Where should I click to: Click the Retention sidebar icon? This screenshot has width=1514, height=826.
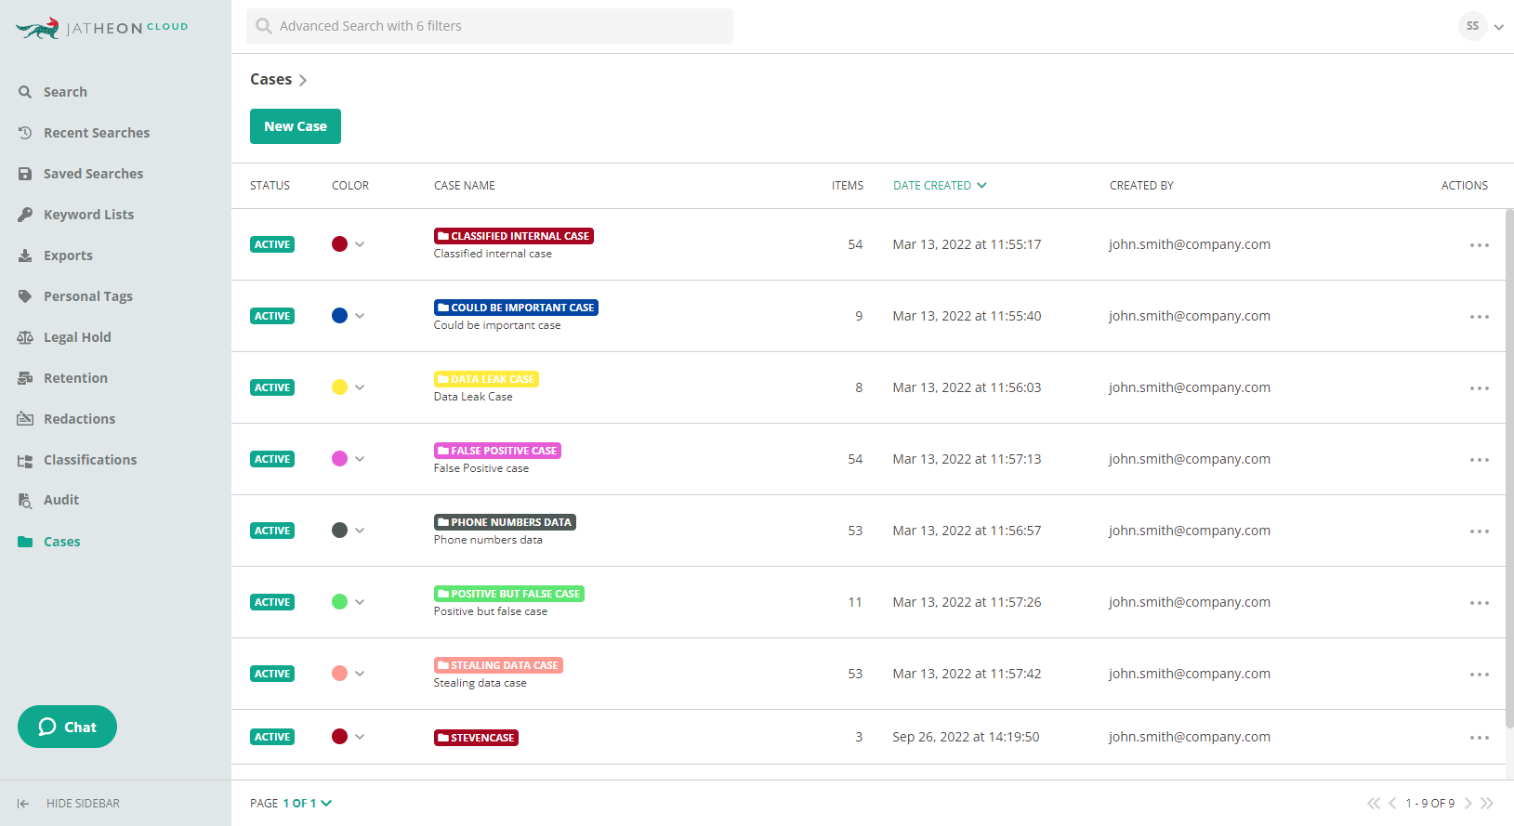(25, 378)
